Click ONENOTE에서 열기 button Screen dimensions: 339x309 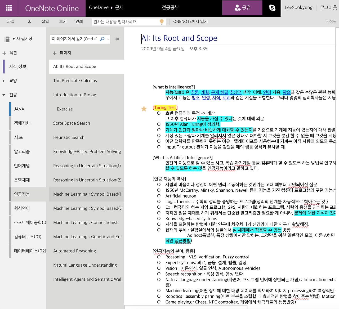pyautogui.click(x=190, y=21)
